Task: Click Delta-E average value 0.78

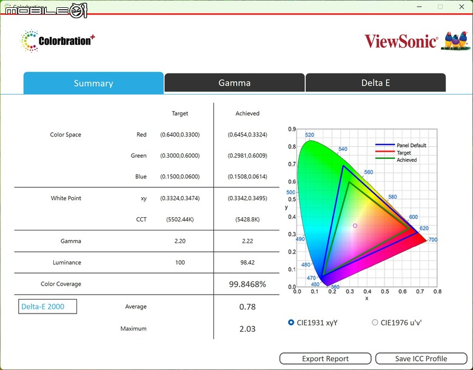Action: (247, 307)
